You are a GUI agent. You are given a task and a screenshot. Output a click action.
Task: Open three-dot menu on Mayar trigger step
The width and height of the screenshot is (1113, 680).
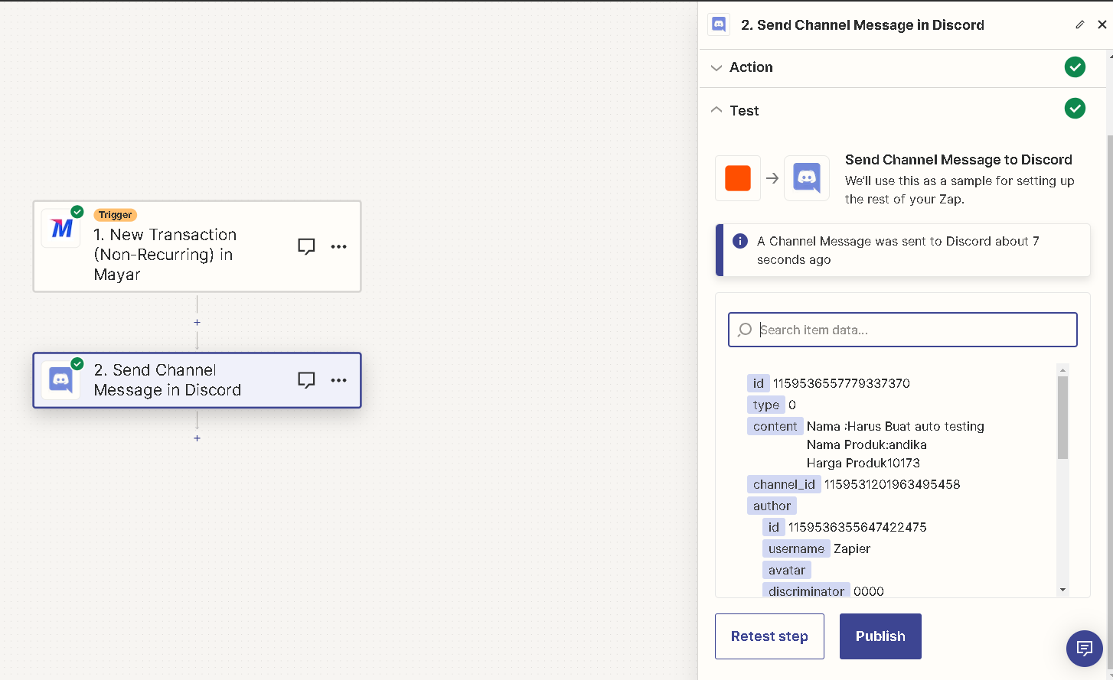pyautogui.click(x=338, y=246)
